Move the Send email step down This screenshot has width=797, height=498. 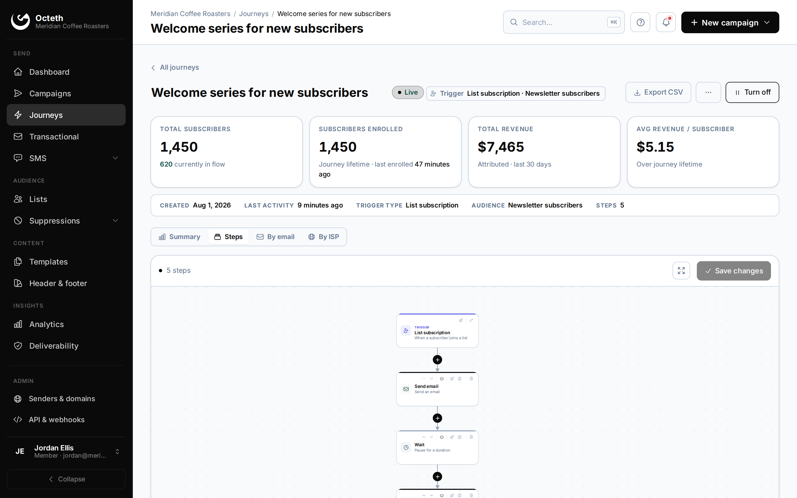click(x=431, y=379)
